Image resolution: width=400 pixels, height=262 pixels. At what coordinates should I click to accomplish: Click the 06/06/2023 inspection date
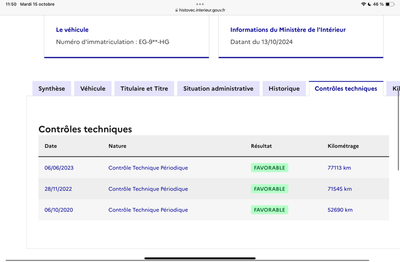click(59, 168)
